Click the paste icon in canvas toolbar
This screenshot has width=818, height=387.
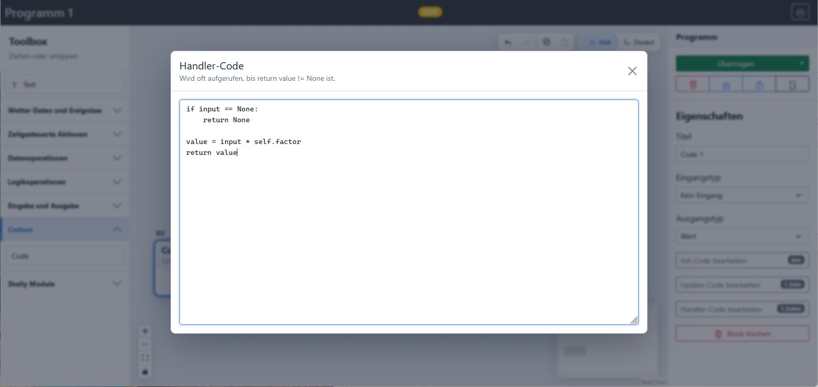pyautogui.click(x=565, y=42)
